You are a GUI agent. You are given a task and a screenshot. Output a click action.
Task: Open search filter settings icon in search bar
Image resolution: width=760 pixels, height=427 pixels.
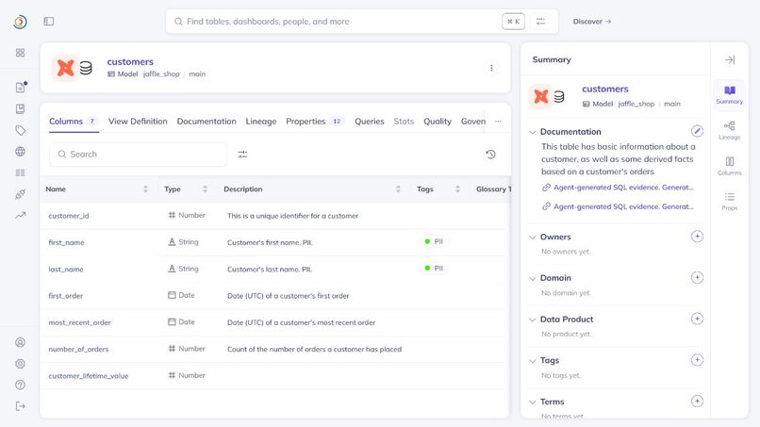coord(540,22)
